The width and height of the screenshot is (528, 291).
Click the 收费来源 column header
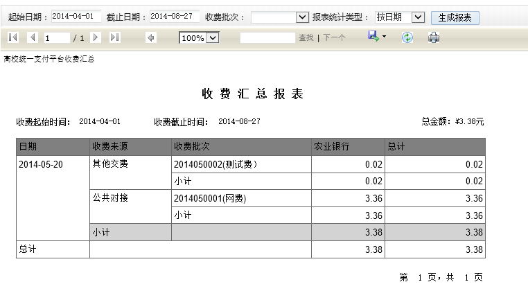(x=130, y=147)
